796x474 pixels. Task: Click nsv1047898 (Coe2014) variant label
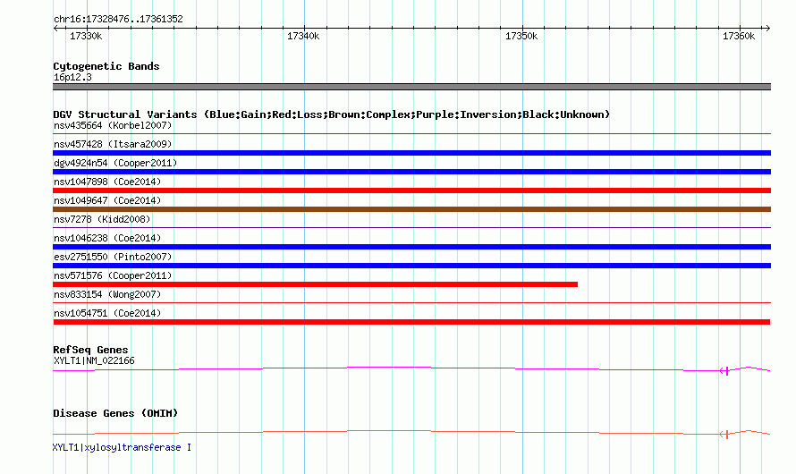(x=107, y=182)
